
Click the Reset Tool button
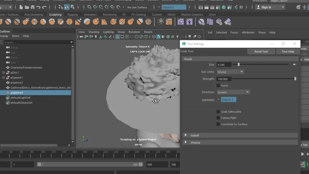pos(261,51)
